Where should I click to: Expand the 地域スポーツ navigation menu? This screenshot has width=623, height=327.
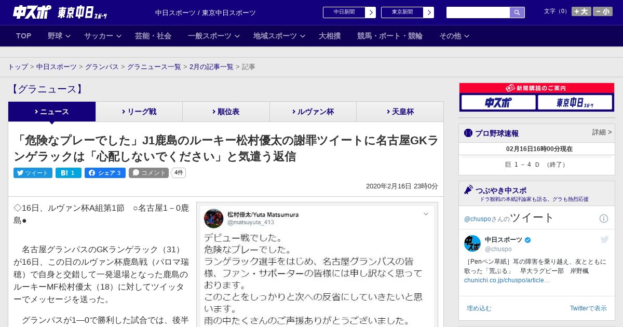click(279, 36)
